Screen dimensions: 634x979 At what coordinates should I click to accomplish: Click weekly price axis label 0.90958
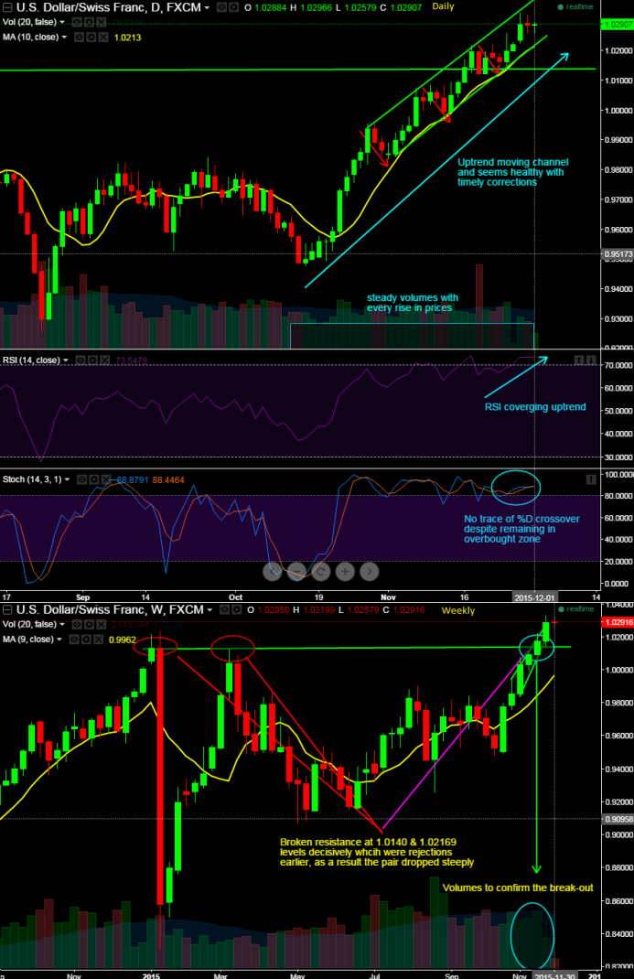617,819
